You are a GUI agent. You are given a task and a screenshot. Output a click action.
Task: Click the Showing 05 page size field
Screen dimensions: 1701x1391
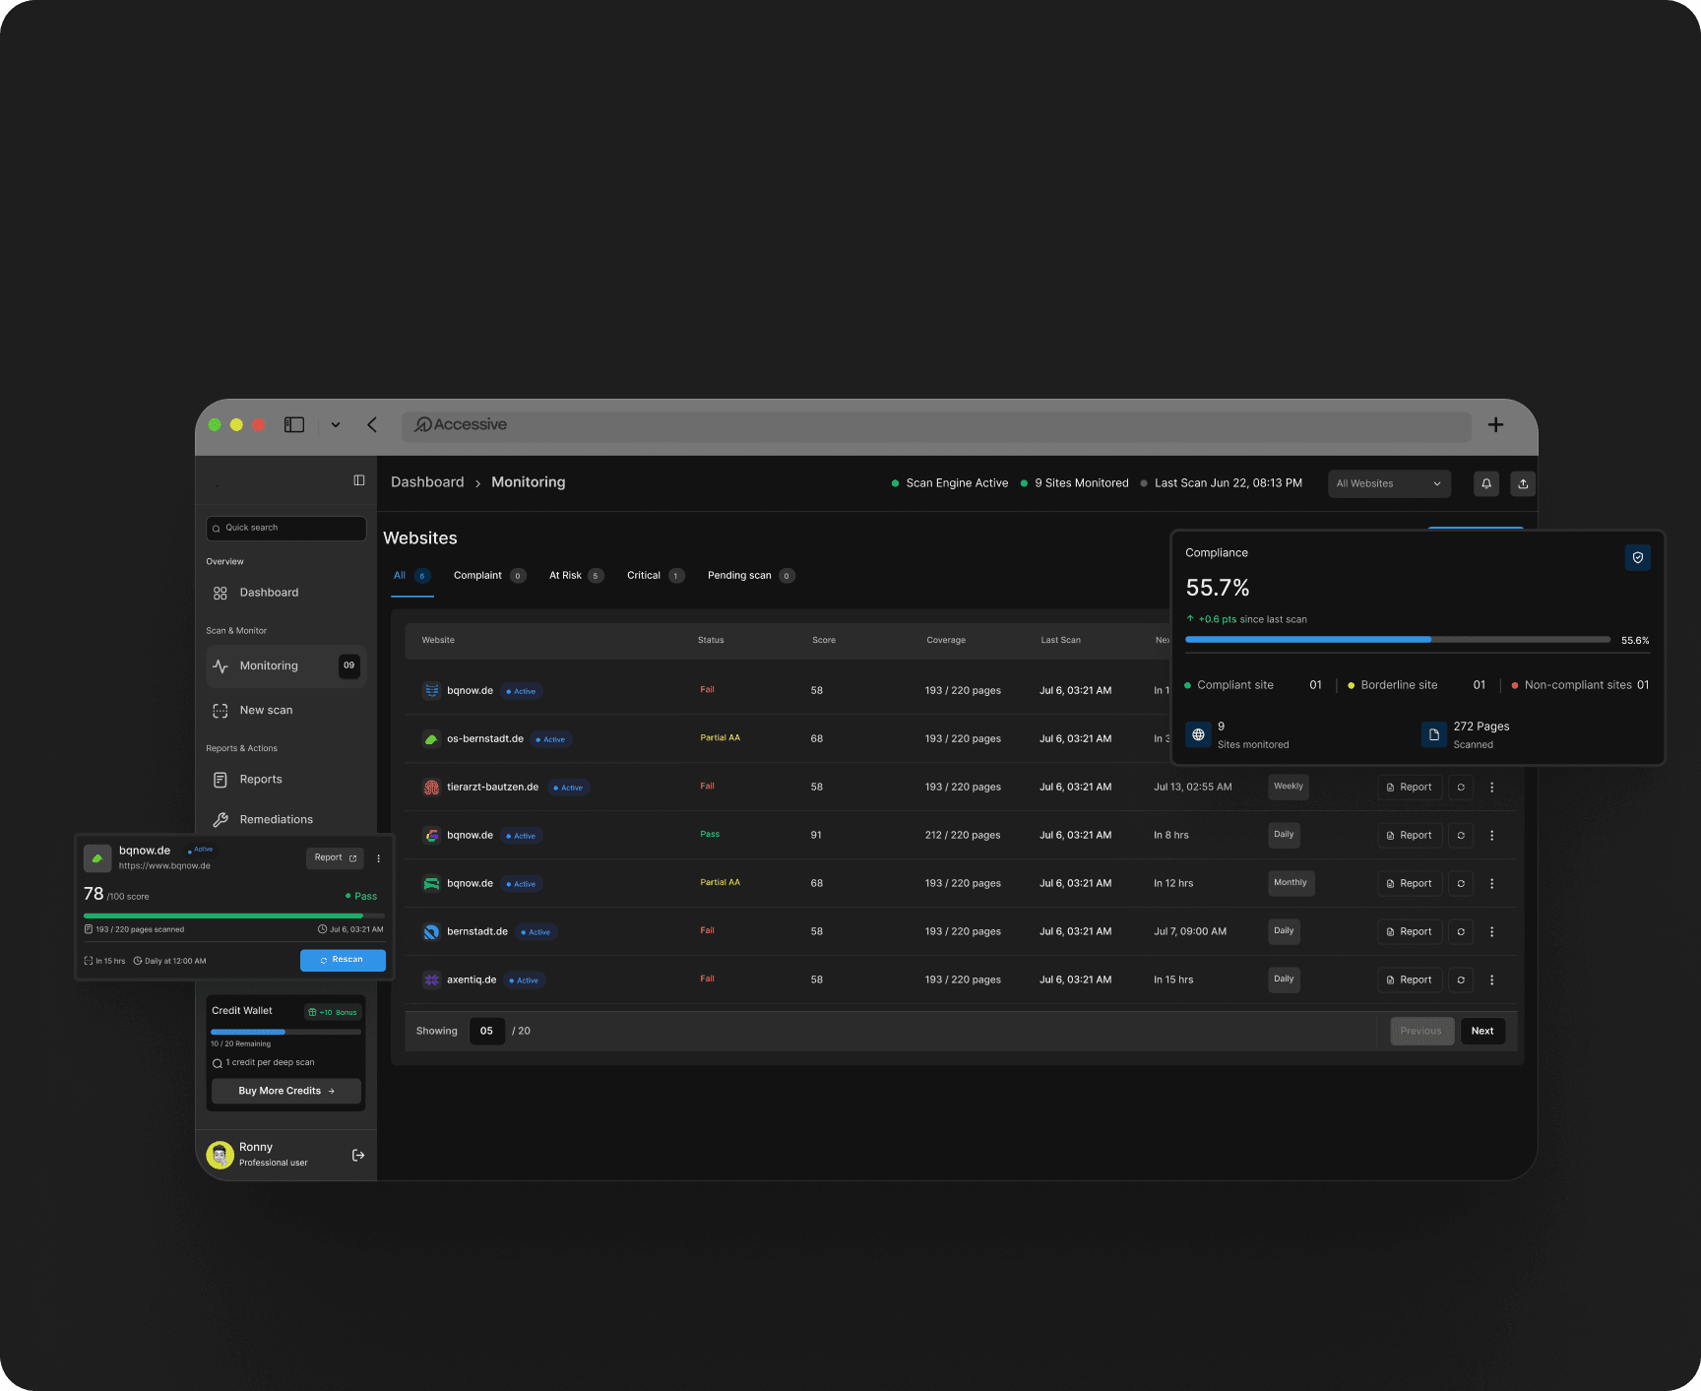[x=486, y=1032]
